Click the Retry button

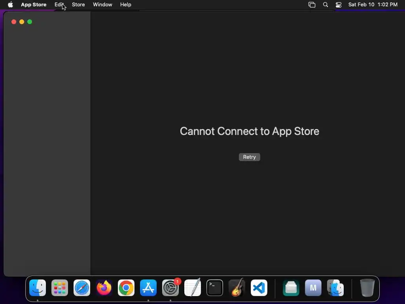coord(249,157)
